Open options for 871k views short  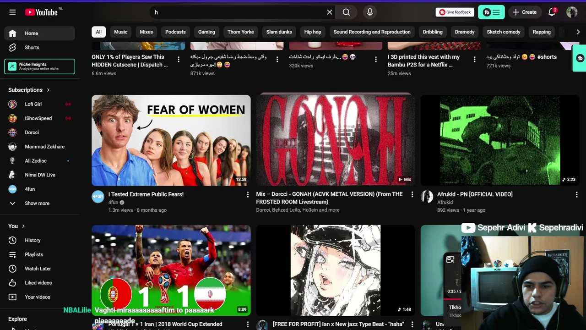[x=277, y=59]
